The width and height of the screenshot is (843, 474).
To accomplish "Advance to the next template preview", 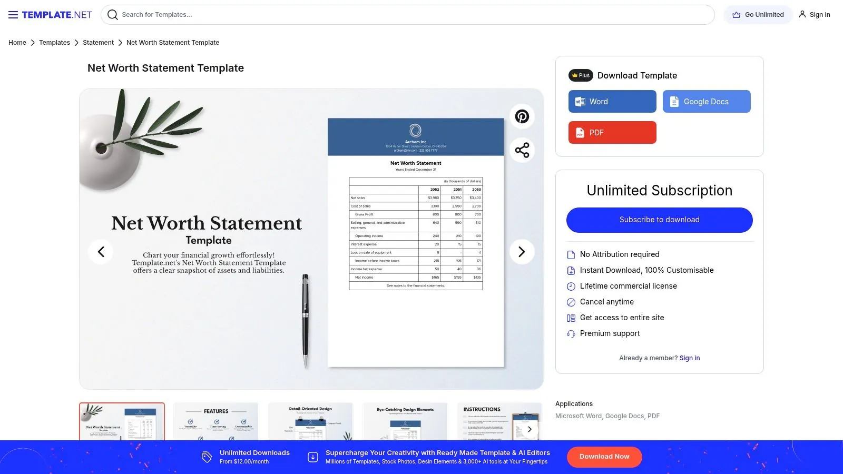I will pyautogui.click(x=522, y=252).
